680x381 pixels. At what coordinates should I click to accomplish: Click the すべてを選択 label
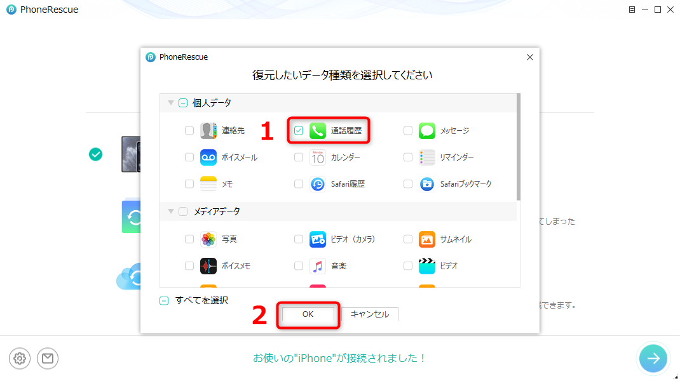[x=201, y=300]
